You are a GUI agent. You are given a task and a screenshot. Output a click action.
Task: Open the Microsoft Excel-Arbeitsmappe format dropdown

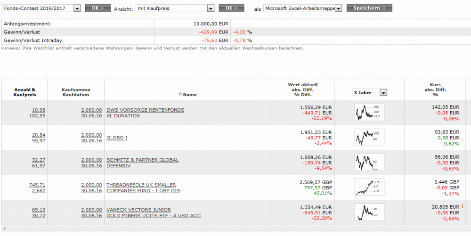tap(338, 8)
